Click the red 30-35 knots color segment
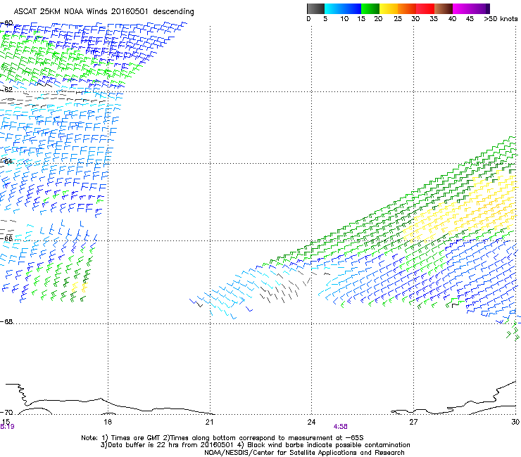521x457 pixels. coord(425,8)
